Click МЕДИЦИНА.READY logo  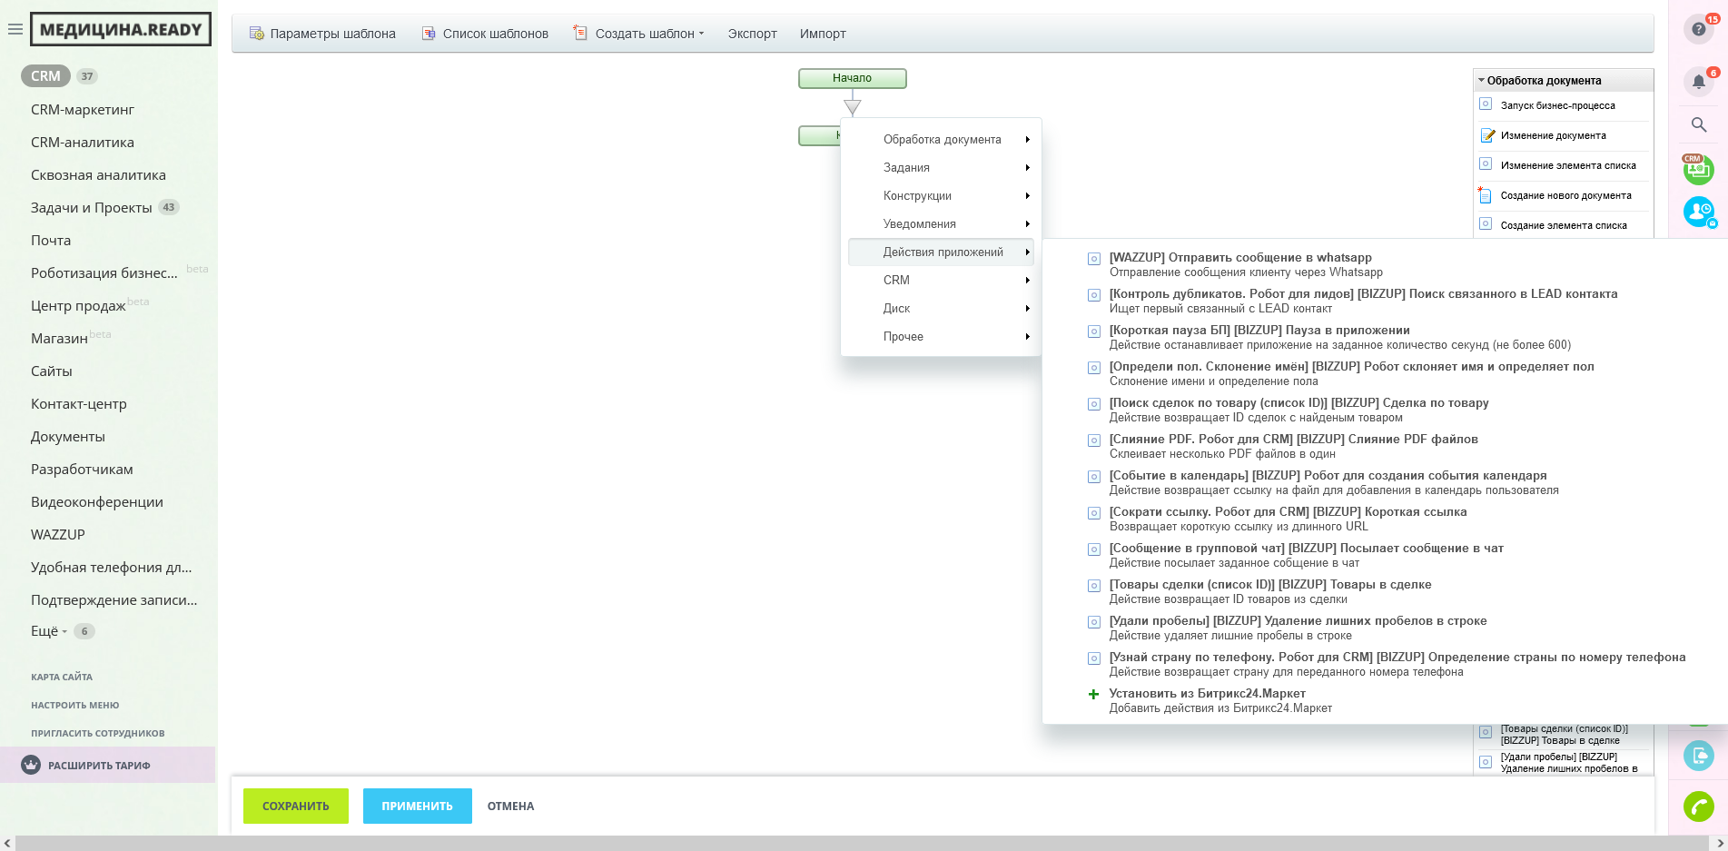[x=121, y=29]
